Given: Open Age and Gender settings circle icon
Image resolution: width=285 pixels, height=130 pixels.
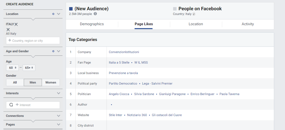Looking at the screenshot, I should [x=53, y=51].
